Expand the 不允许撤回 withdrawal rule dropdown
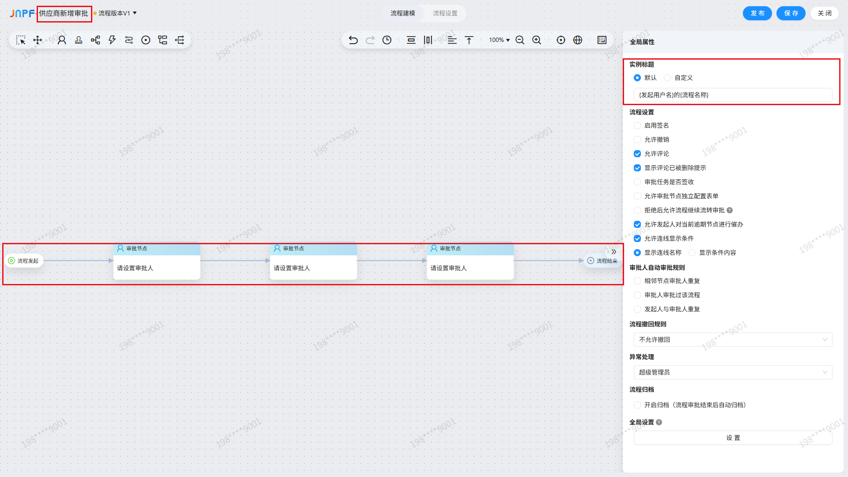Image resolution: width=848 pixels, height=477 pixels. click(x=733, y=340)
